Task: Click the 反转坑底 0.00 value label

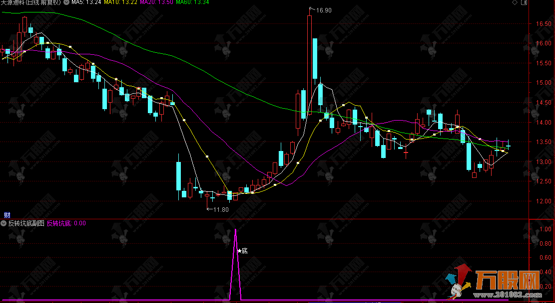Action: [66, 224]
